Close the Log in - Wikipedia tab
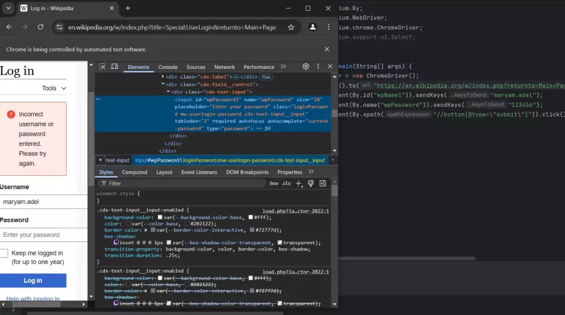The width and height of the screenshot is (565, 315). tap(112, 8)
